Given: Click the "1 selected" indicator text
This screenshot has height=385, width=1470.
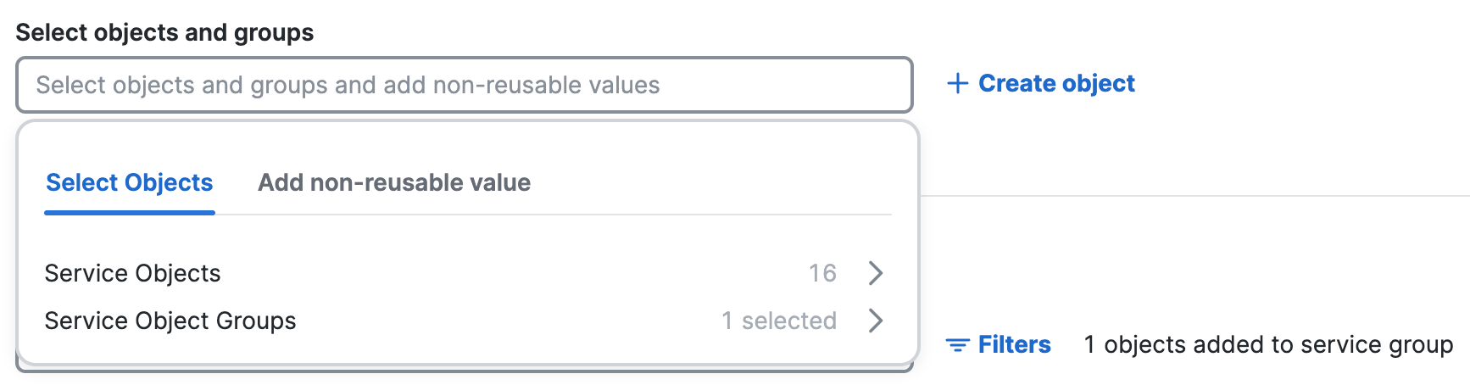Looking at the screenshot, I should pyautogui.click(x=779, y=321).
